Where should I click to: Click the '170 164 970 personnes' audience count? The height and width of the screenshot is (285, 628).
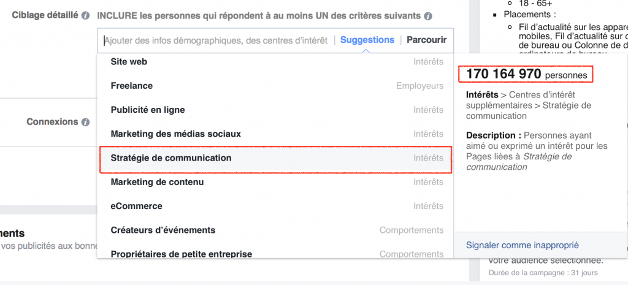[527, 74]
